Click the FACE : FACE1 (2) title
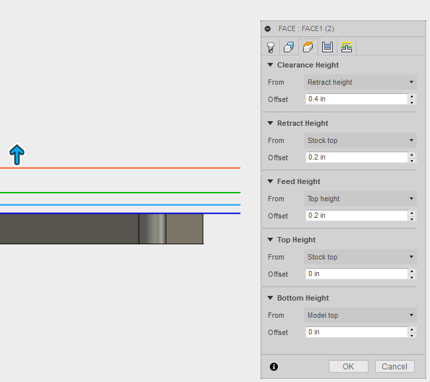The image size is (430, 382). (x=306, y=29)
